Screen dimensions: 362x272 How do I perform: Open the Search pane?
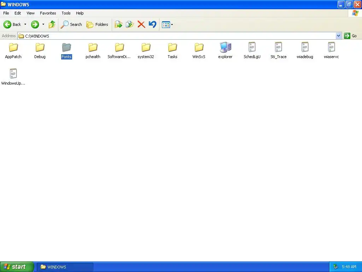click(x=71, y=24)
